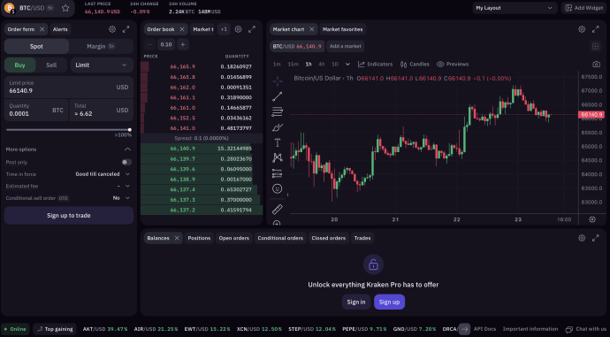The height and width of the screenshot is (337, 610).
Task: Click the purple Sign up button
Action: tap(389, 302)
